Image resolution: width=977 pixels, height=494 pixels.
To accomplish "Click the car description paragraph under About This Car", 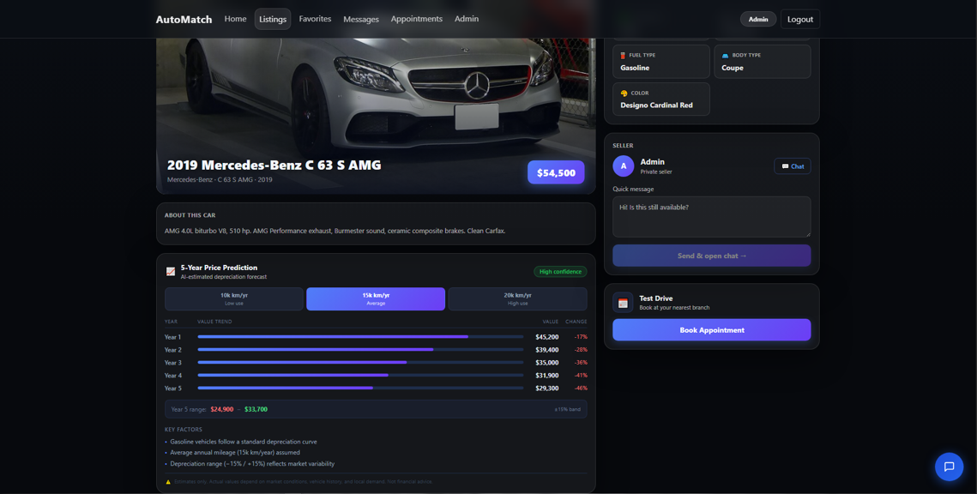I will pos(335,231).
